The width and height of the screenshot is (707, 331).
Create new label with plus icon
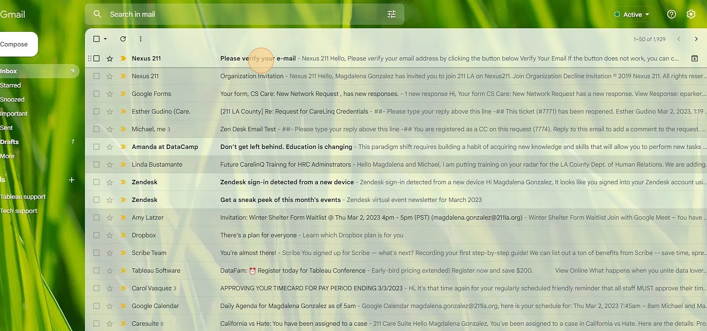tap(72, 180)
